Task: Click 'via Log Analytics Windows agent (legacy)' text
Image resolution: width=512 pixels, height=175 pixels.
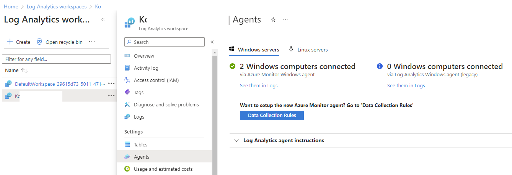Action: pyautogui.click(x=432, y=75)
